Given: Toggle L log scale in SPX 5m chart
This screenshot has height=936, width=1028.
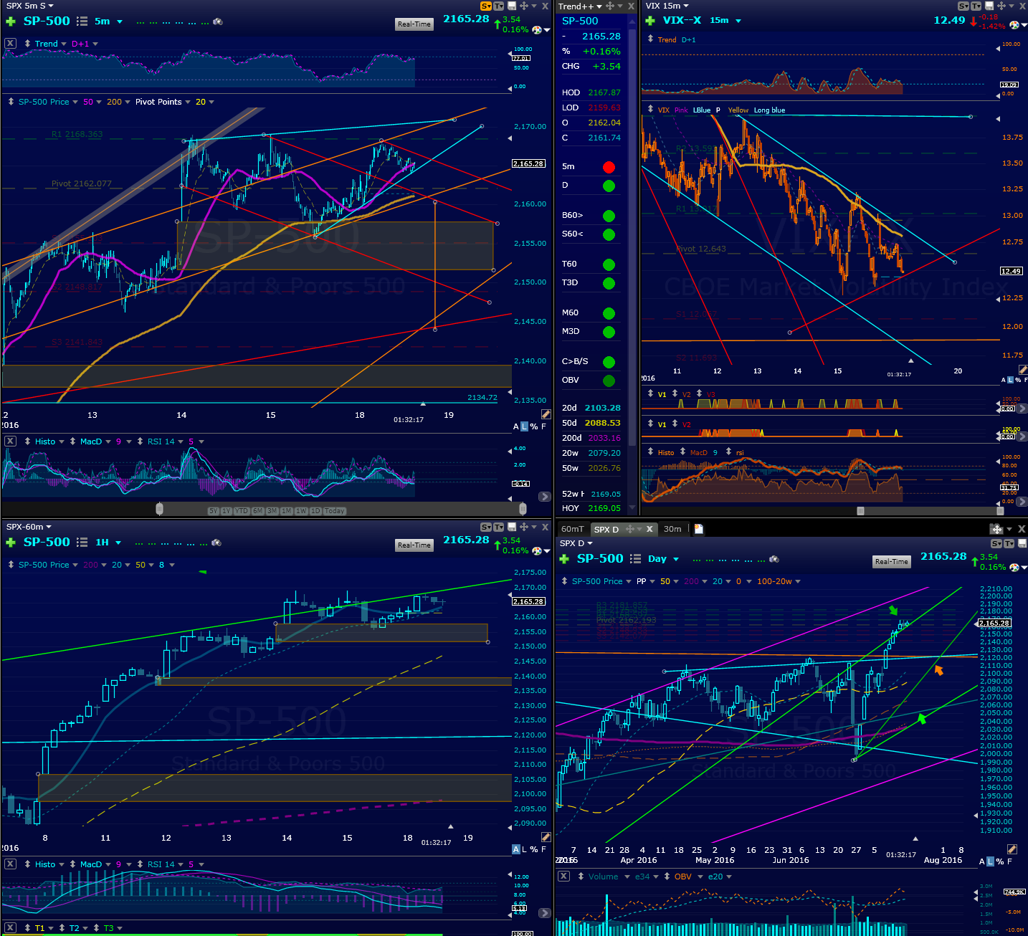Looking at the screenshot, I should 524,426.
